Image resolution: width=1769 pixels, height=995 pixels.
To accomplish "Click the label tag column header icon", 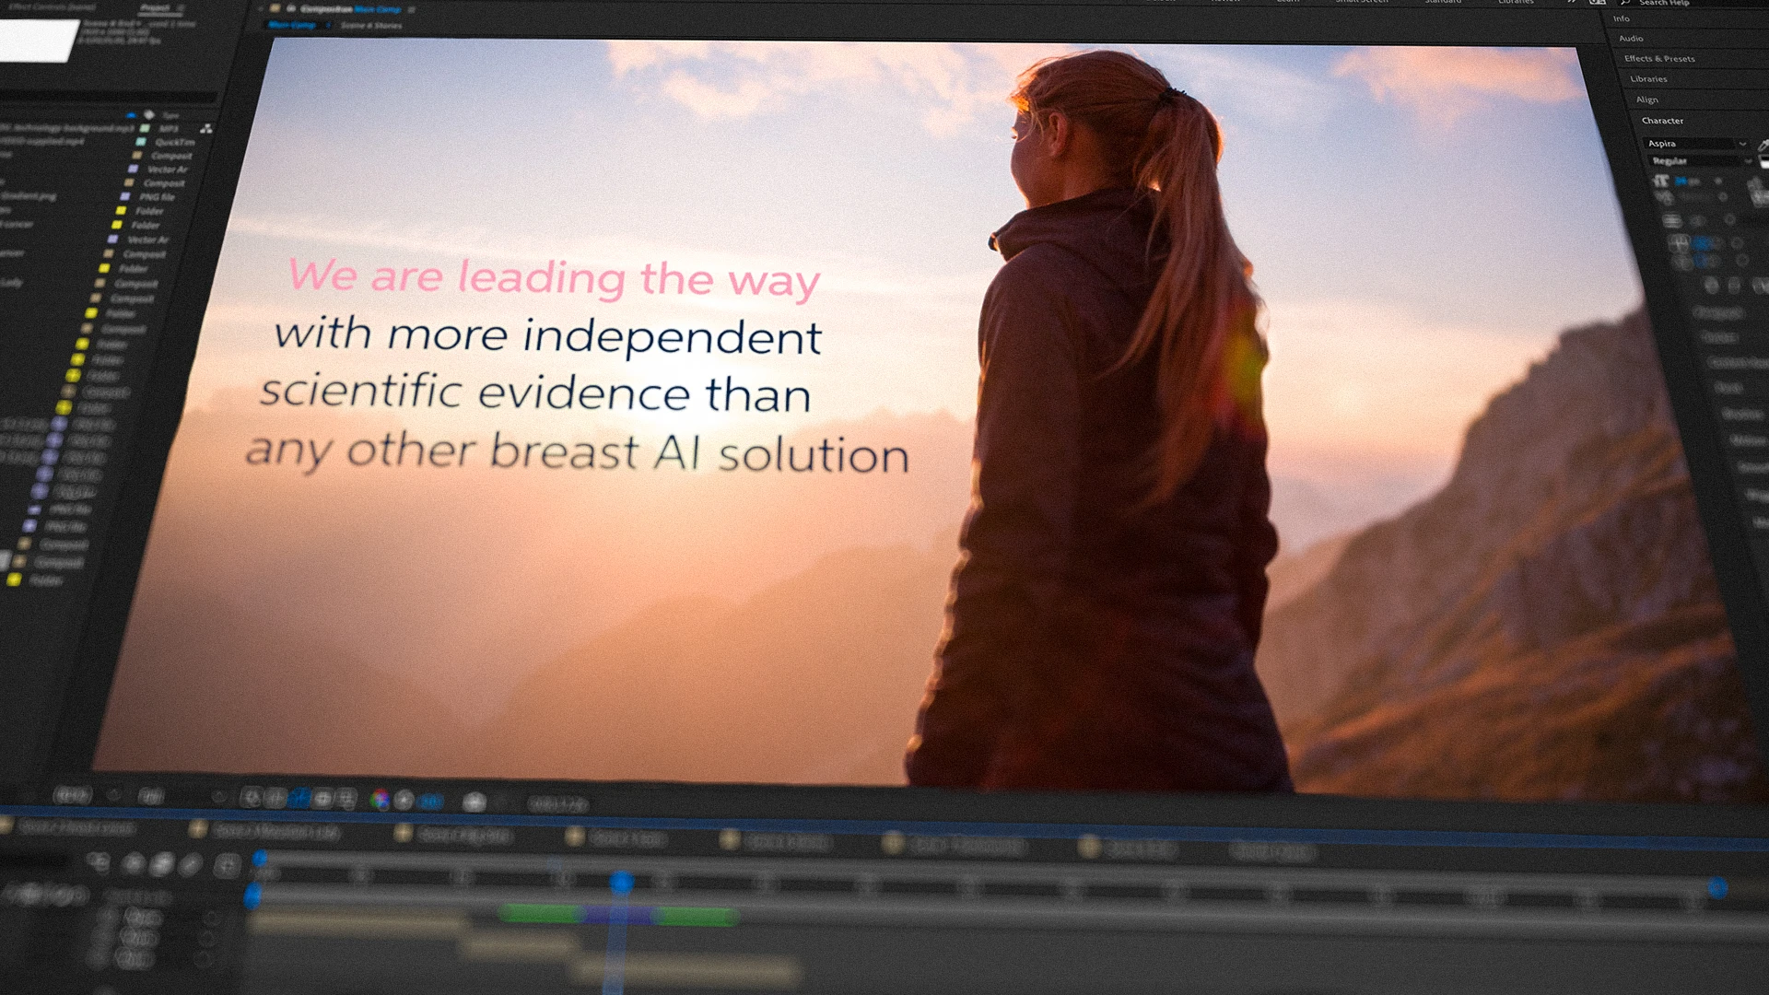I will coord(149,115).
